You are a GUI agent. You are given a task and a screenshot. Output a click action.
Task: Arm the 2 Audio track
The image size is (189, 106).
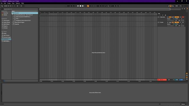point(183,22)
